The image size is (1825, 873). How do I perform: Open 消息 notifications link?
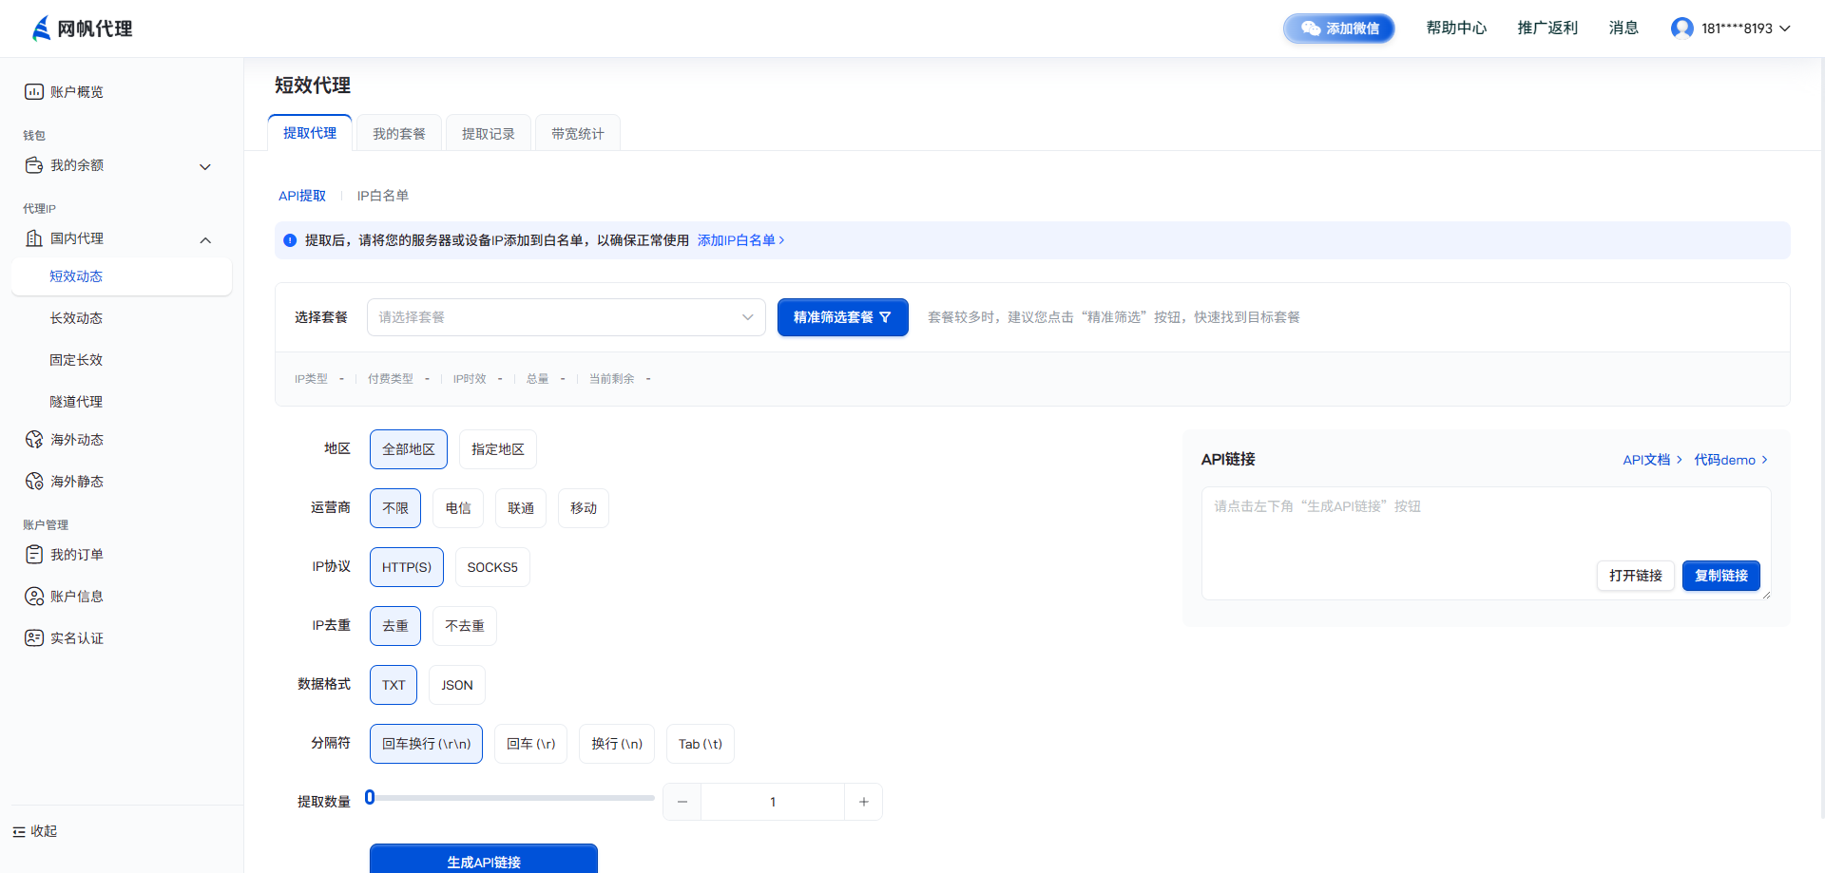[x=1623, y=28]
